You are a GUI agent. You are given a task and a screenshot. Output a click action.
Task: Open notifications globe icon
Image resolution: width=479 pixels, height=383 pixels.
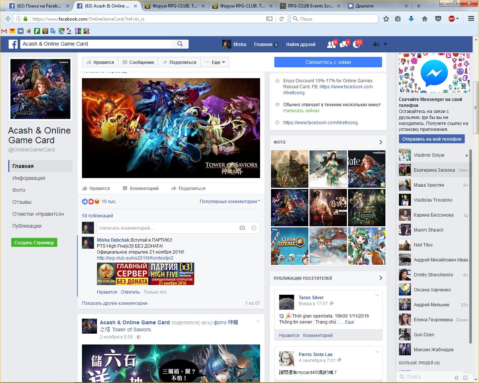click(x=356, y=44)
